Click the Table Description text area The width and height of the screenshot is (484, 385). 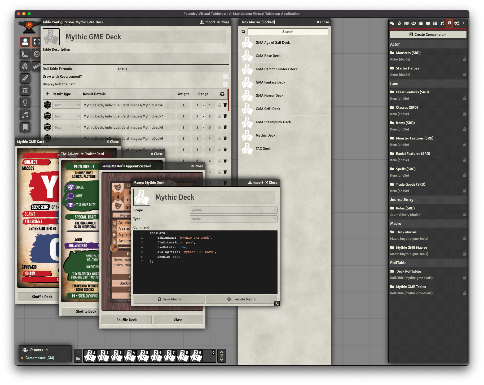136,59
